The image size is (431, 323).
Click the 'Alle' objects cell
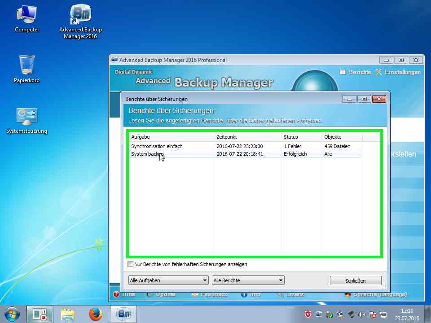[328, 154]
